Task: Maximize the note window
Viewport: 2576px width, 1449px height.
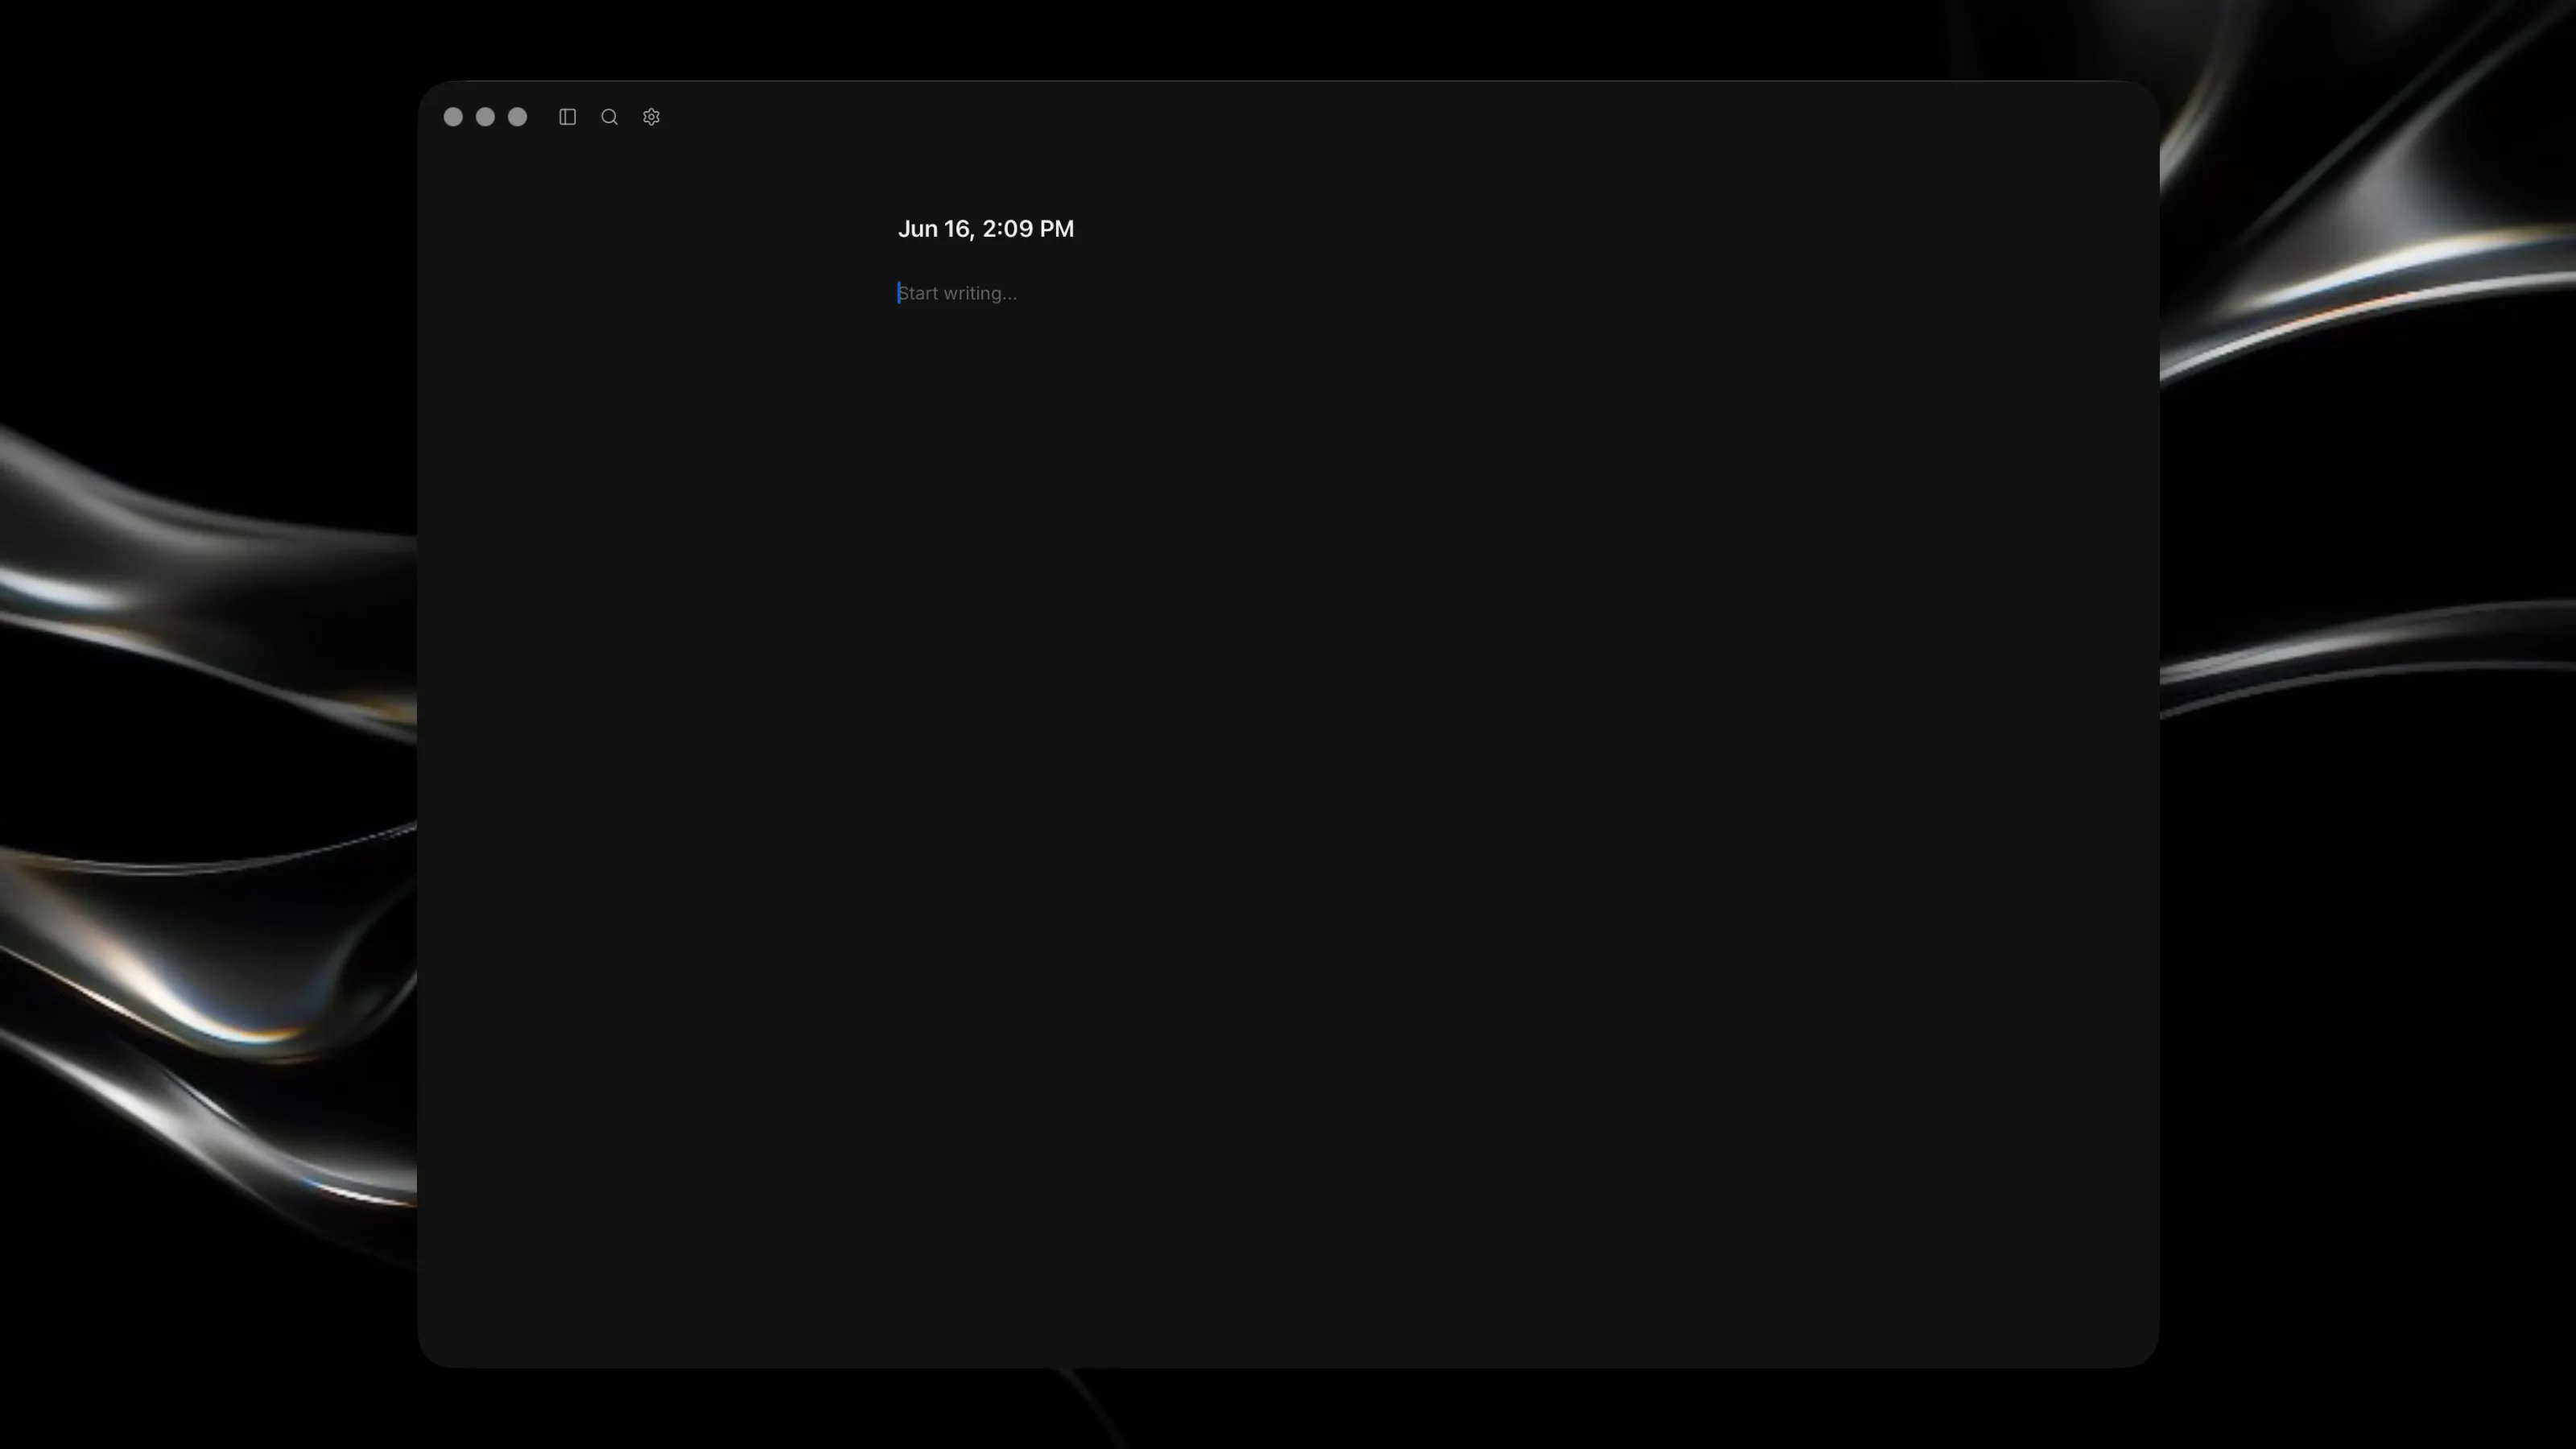Action: pyautogui.click(x=517, y=117)
